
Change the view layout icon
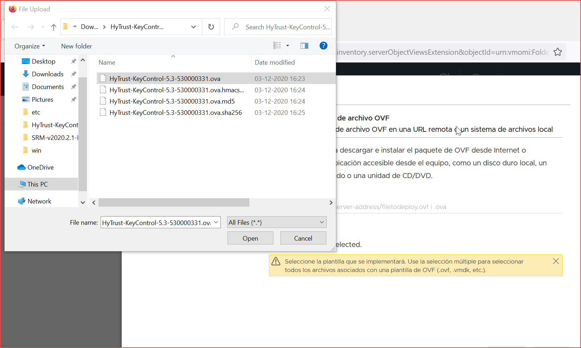277,46
